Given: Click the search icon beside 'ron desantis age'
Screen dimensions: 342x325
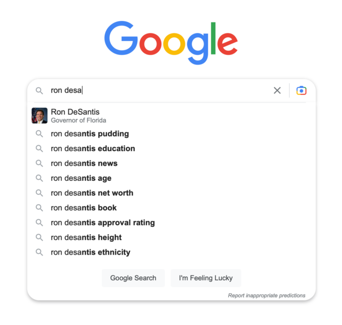Looking at the screenshot, I should point(39,178).
